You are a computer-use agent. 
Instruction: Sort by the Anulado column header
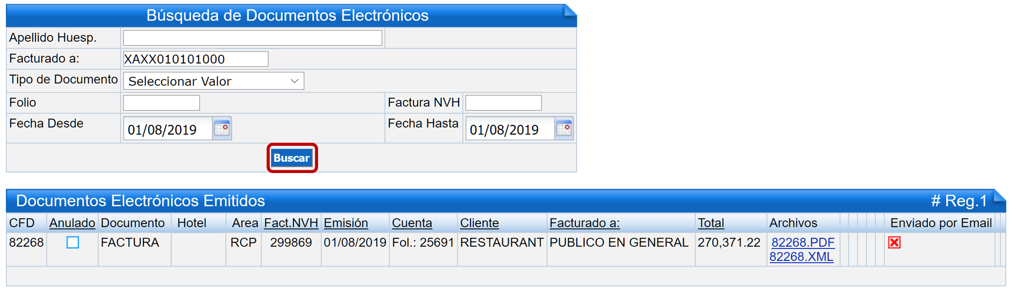coord(72,223)
